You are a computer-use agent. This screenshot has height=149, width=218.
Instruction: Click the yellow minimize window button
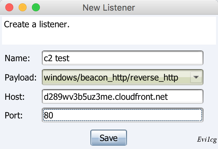23,7
